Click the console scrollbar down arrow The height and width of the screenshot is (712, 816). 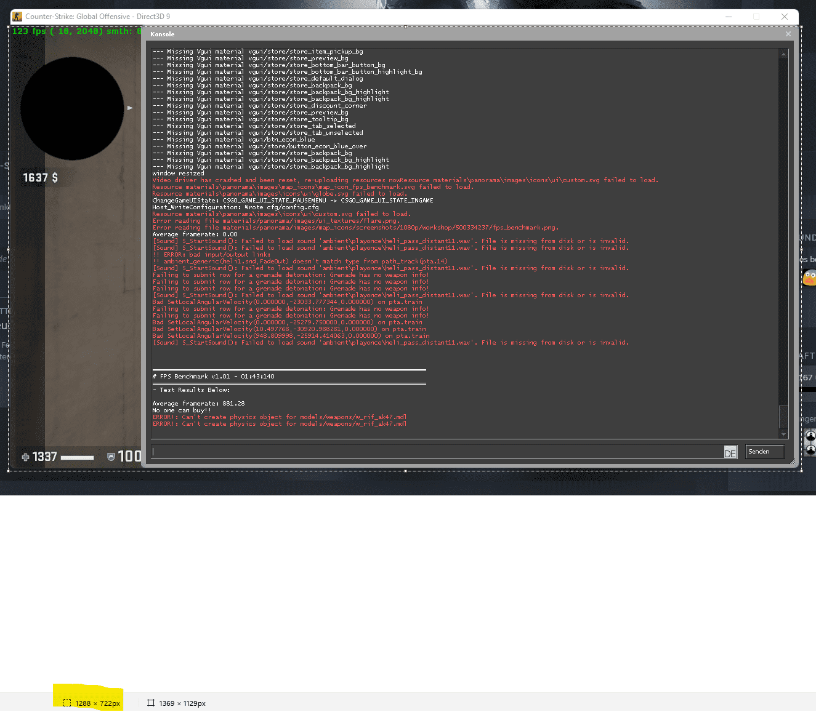783,434
